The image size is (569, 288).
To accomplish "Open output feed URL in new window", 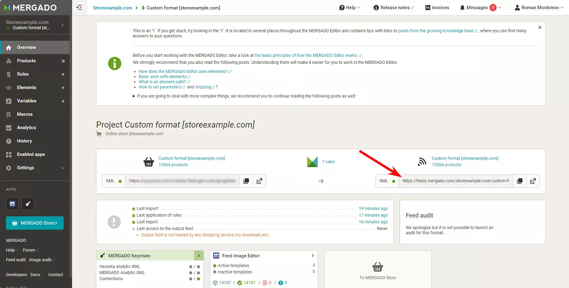I will pyautogui.click(x=533, y=181).
